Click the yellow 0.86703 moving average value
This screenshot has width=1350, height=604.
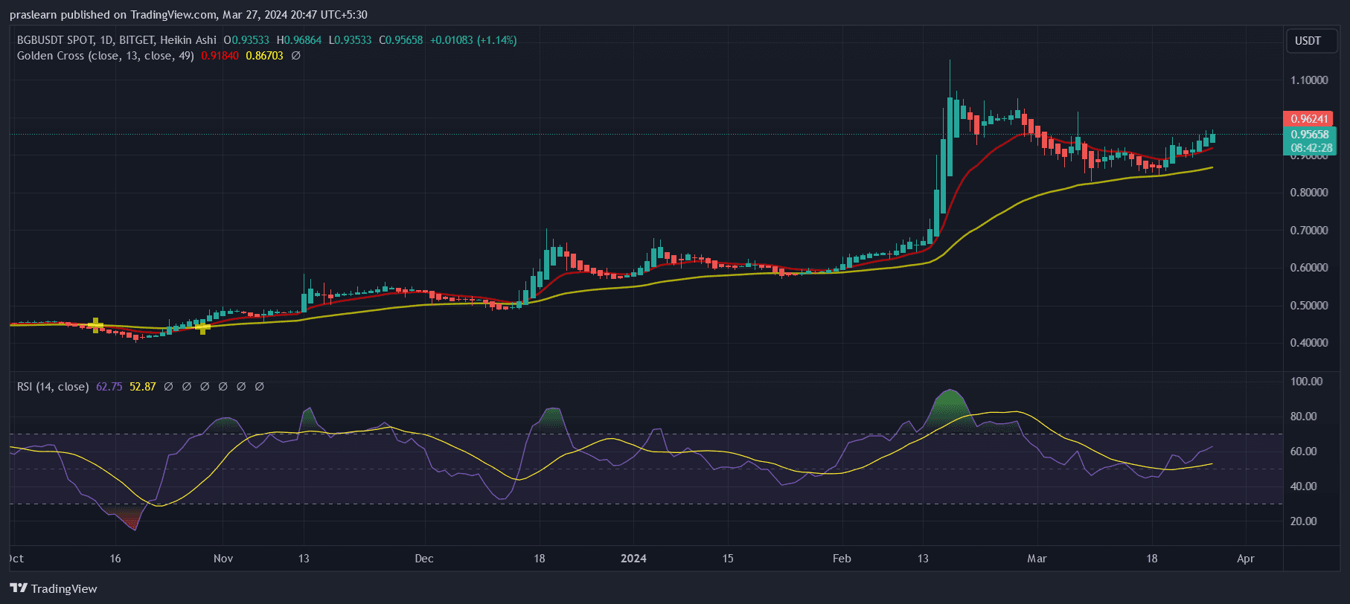tap(264, 56)
